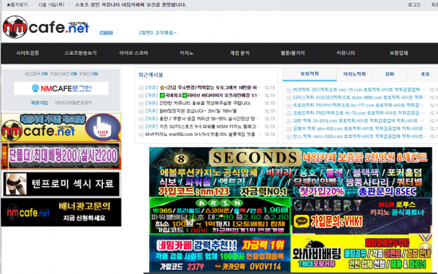Screen dimensions: 438x274
Task: Click 아이디/비밀번호찾기 link
Action: point(74,103)
